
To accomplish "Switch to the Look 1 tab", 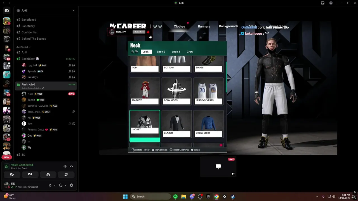I will tap(146, 52).
